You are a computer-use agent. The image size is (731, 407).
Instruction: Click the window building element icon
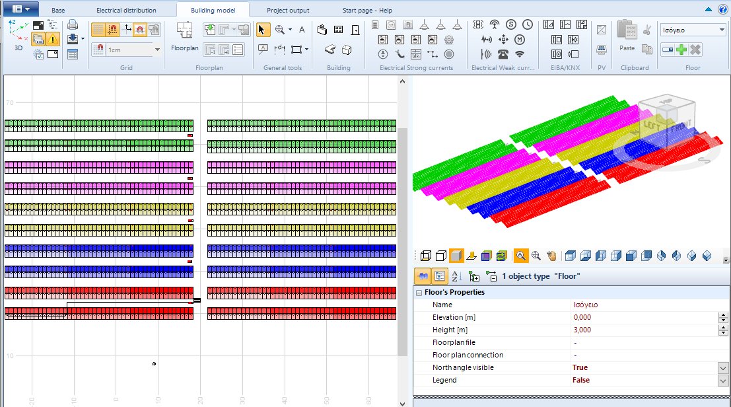[x=339, y=30]
